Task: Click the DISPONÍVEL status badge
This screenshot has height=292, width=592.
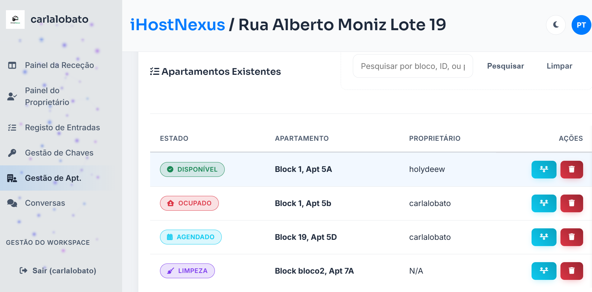Action: tap(192, 169)
